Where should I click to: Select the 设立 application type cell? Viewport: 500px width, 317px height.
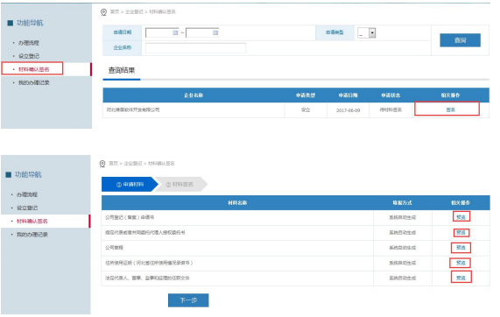[x=306, y=109]
